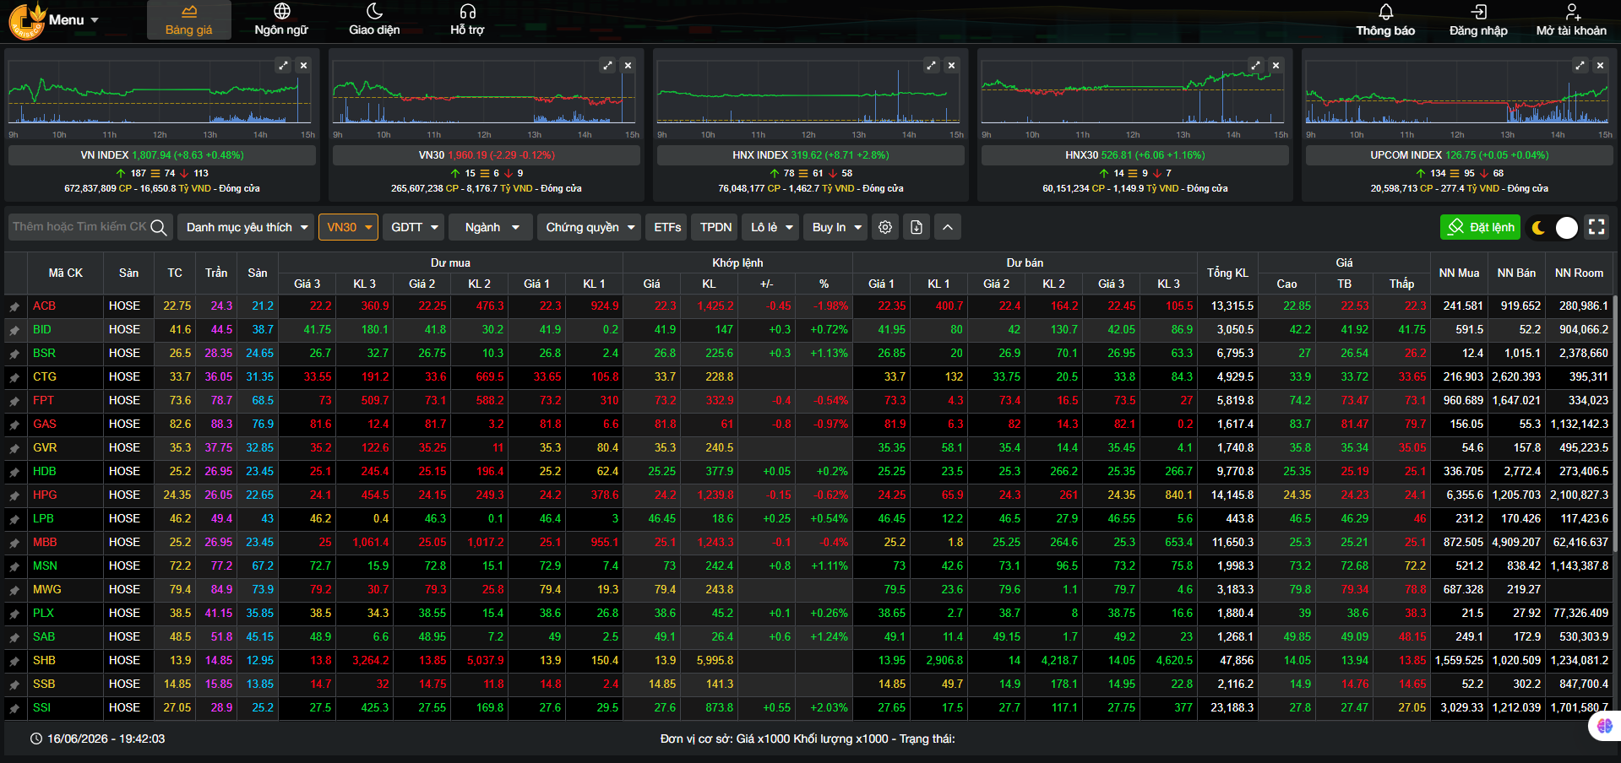Pin the BID row

[14, 330]
